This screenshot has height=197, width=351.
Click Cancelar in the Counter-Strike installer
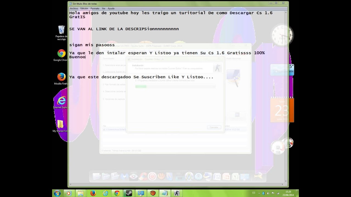click(214, 127)
